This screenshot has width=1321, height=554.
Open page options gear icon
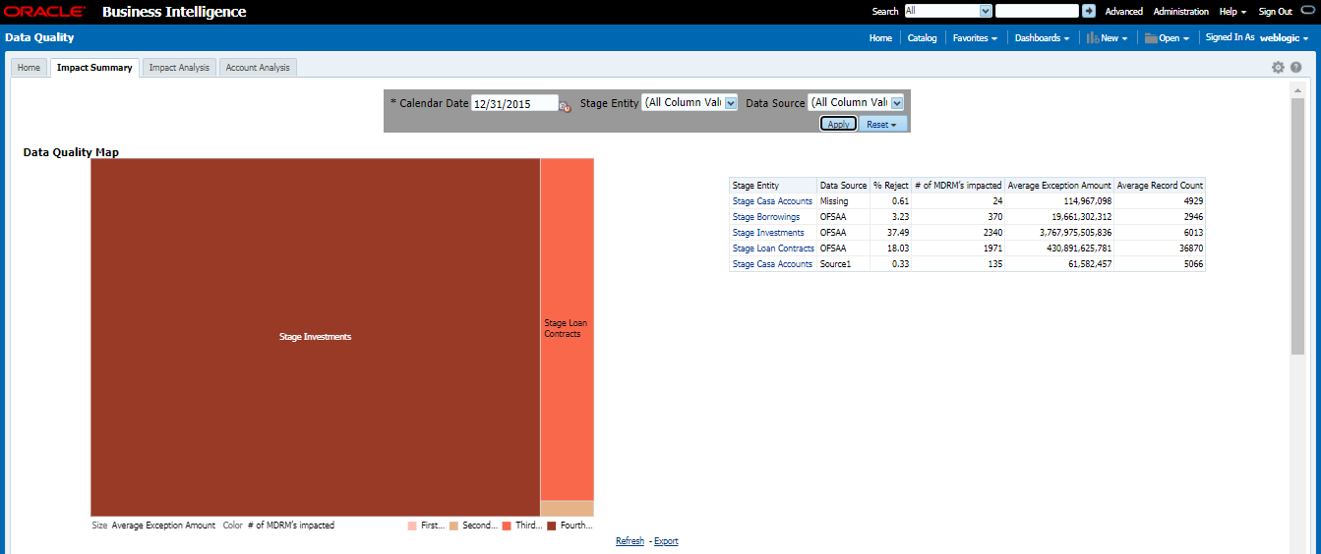(1278, 68)
